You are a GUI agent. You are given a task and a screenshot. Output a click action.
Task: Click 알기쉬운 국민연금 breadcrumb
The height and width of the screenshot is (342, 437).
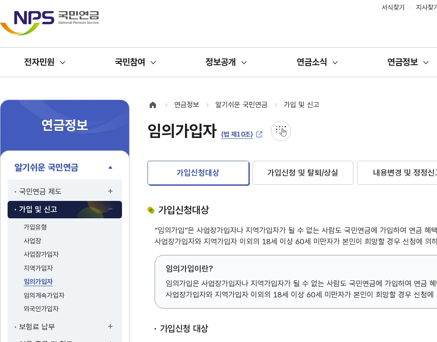coord(241,105)
